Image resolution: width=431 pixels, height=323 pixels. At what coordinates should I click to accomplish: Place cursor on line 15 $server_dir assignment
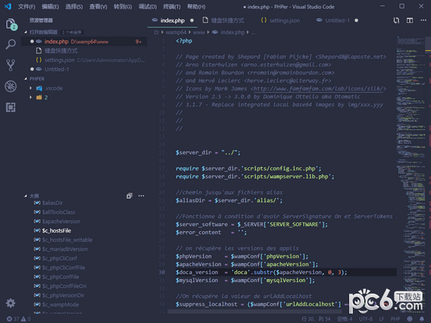point(208,152)
